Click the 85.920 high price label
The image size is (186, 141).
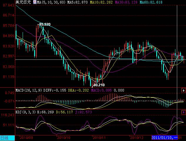pyautogui.click(x=45, y=24)
